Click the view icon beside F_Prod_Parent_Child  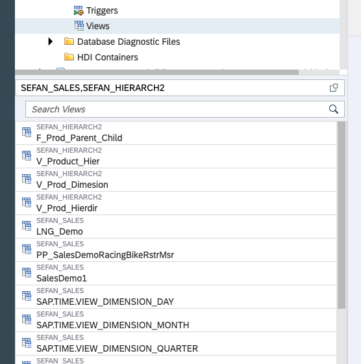click(x=27, y=133)
